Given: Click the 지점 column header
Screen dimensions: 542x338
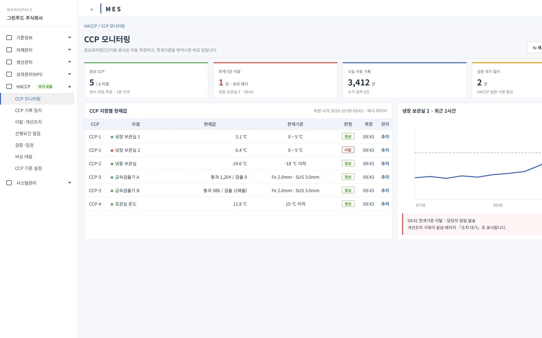Looking at the screenshot, I should pos(135,124).
